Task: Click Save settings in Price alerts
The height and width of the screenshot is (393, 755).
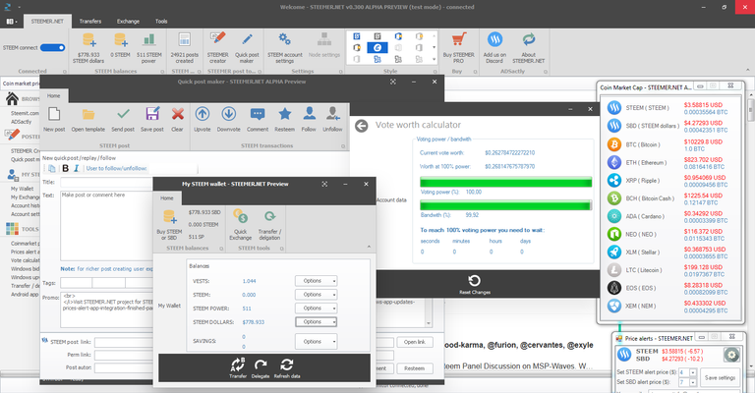Action: 720,378
